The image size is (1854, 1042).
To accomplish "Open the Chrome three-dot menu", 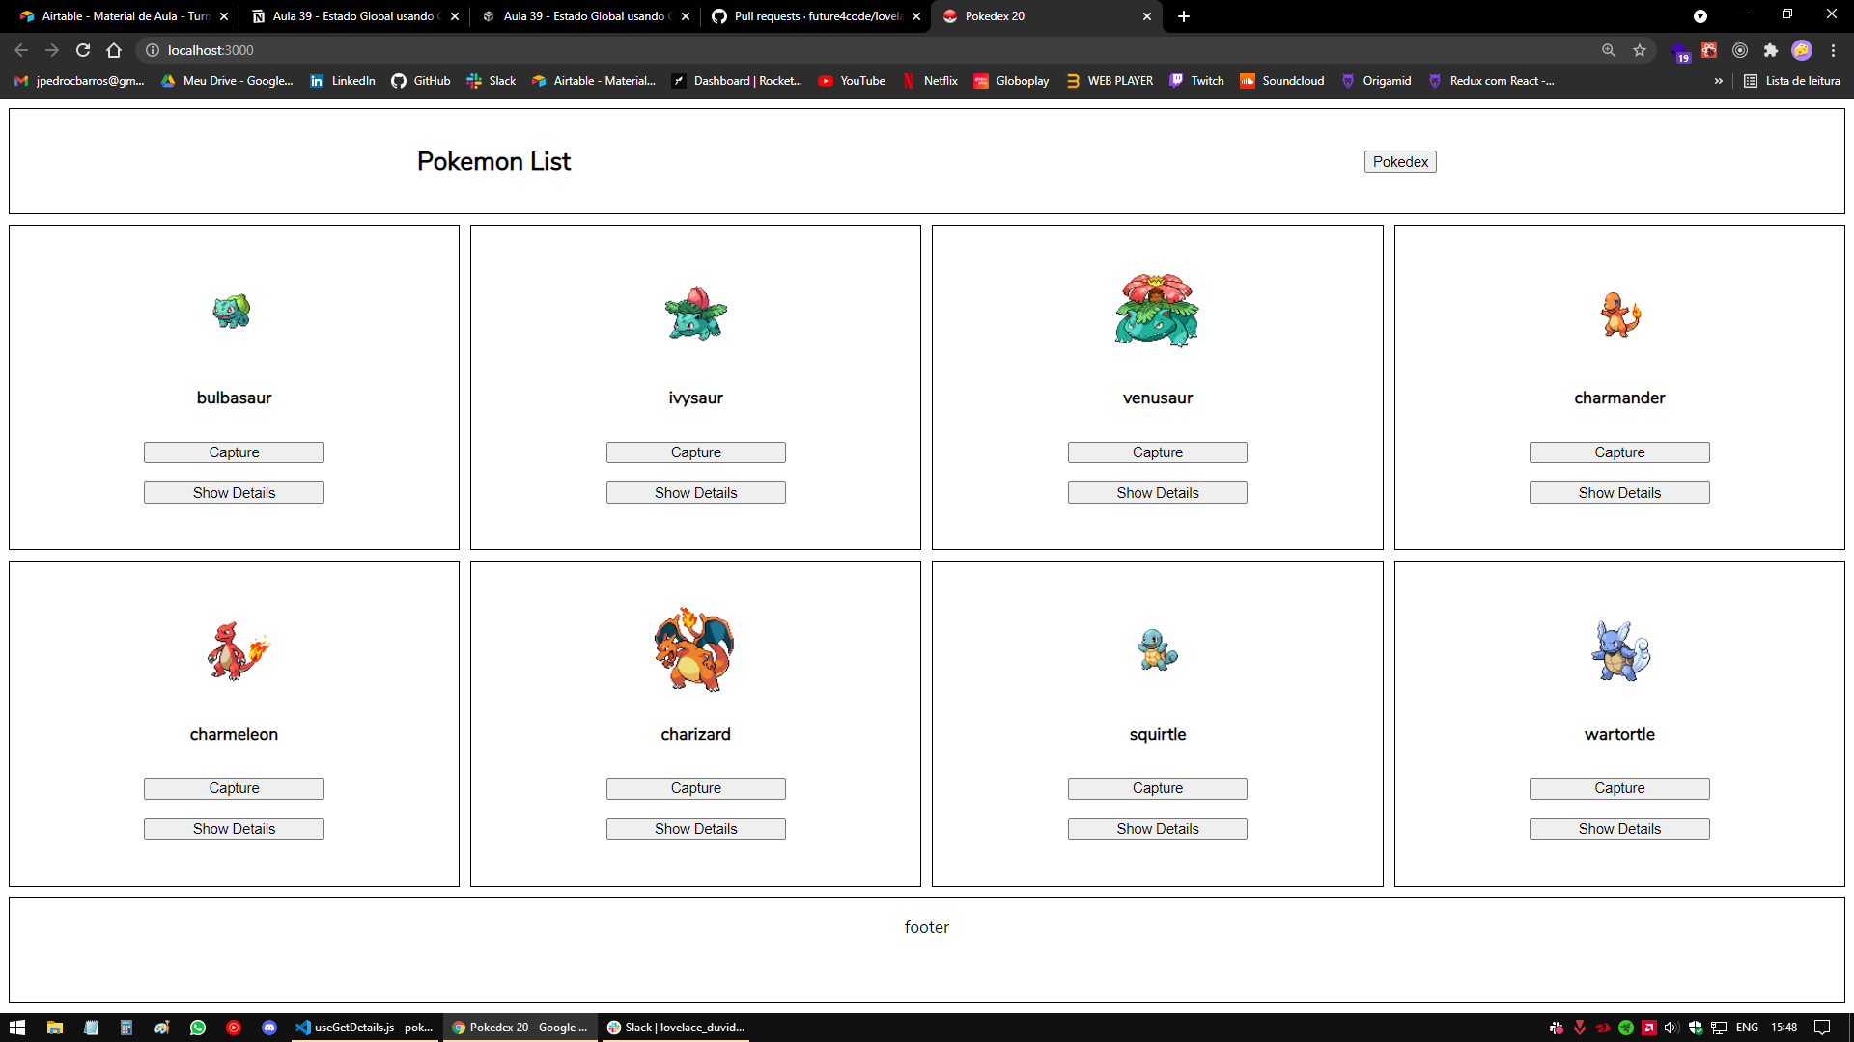I will point(1833,50).
